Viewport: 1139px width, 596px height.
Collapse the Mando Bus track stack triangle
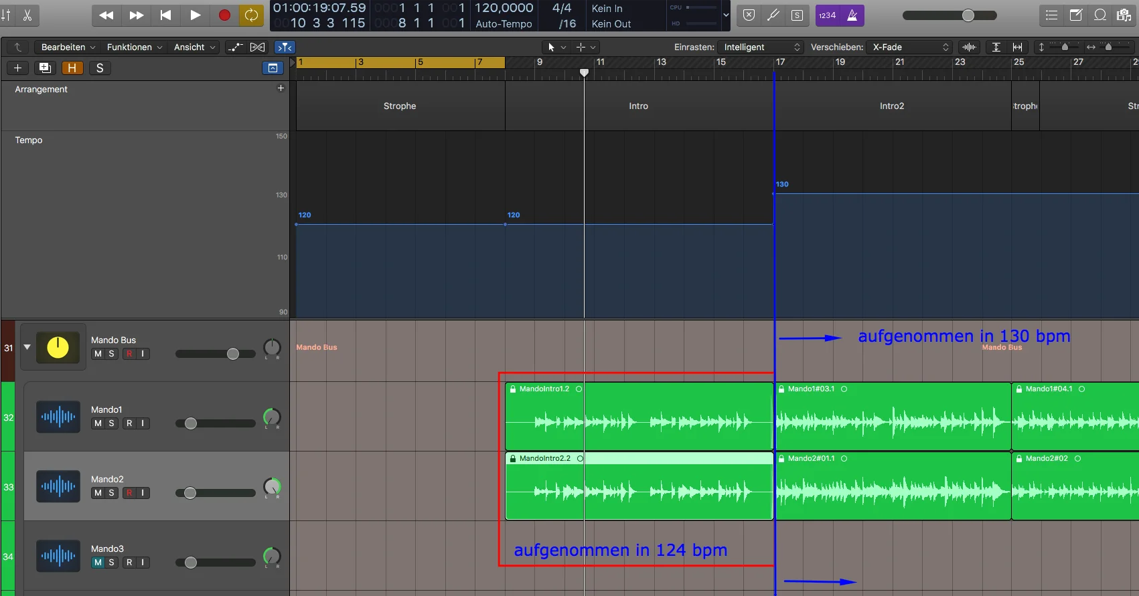coord(27,347)
